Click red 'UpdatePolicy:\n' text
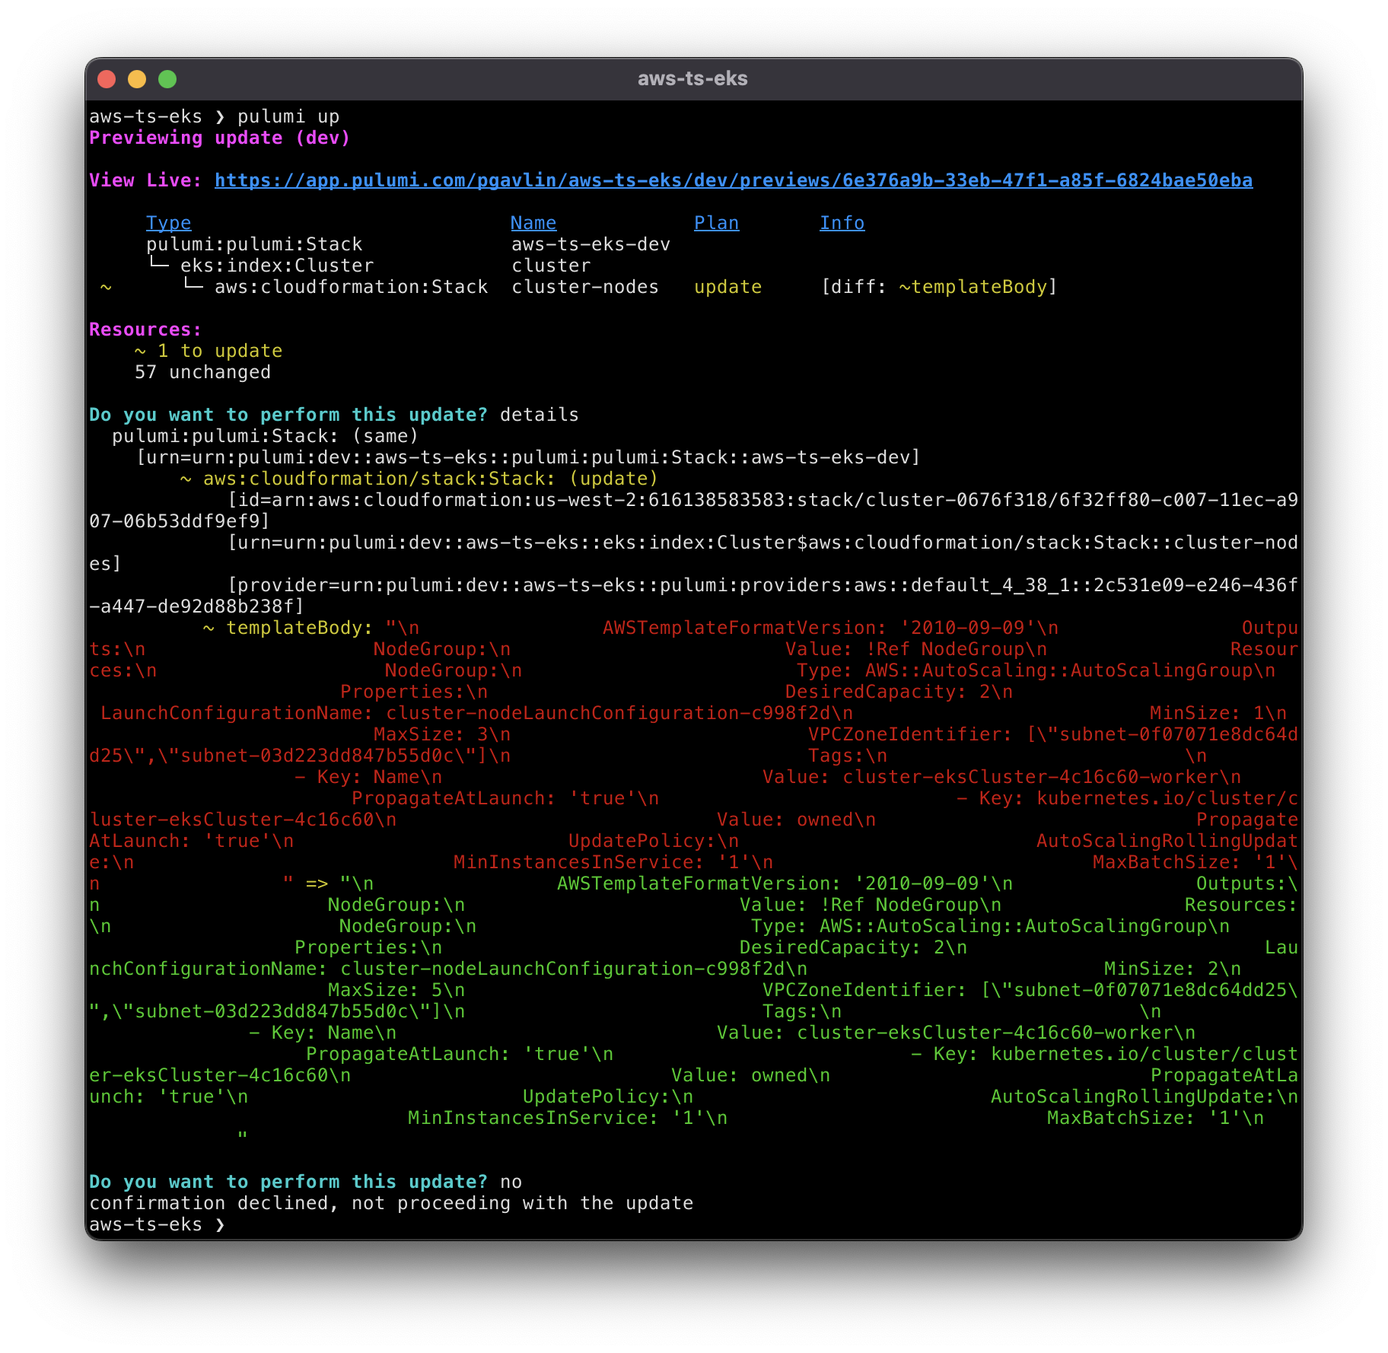 click(x=654, y=841)
